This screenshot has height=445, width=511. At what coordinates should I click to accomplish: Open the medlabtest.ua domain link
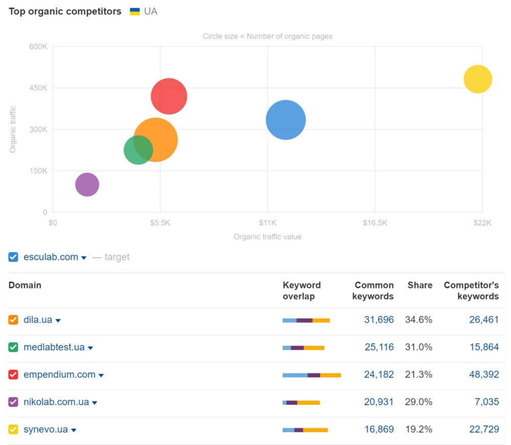(54, 347)
